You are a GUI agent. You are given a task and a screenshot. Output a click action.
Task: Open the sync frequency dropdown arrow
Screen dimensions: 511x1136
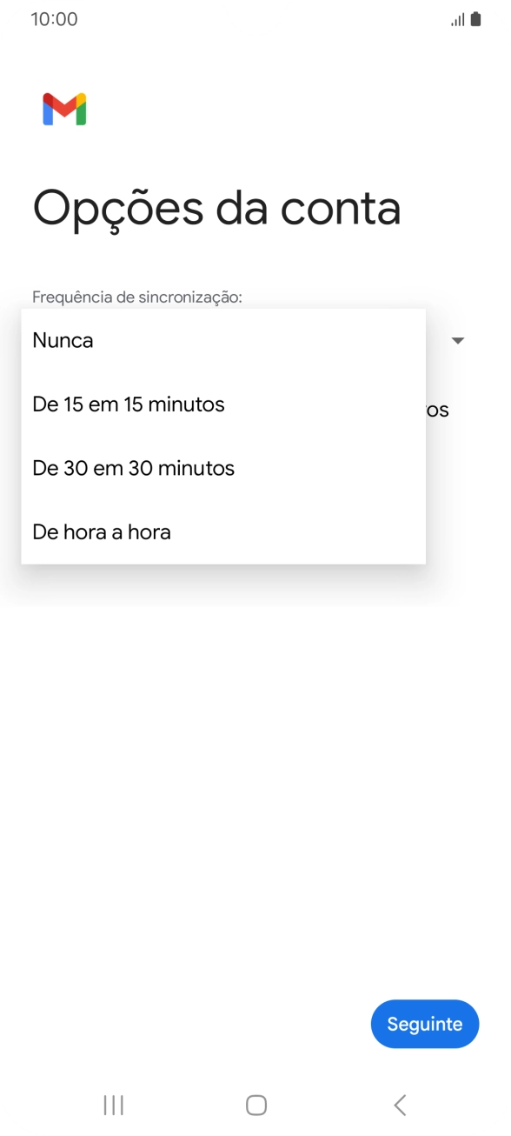click(x=458, y=340)
